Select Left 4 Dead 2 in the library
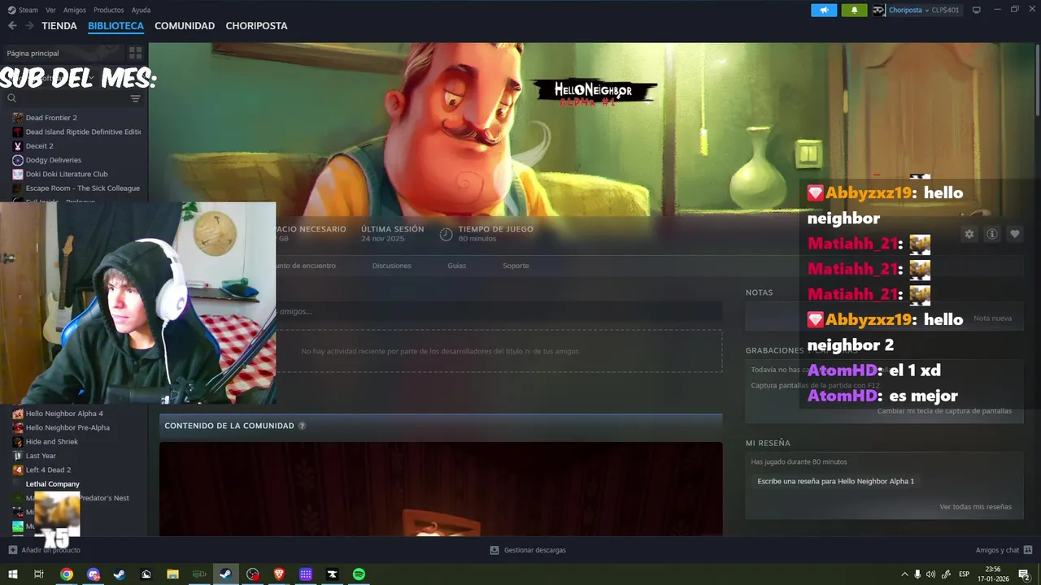 48,470
